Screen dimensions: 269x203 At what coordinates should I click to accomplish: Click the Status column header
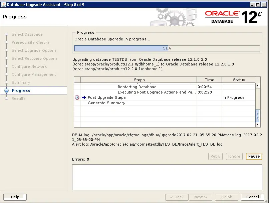pyautogui.click(x=239, y=80)
